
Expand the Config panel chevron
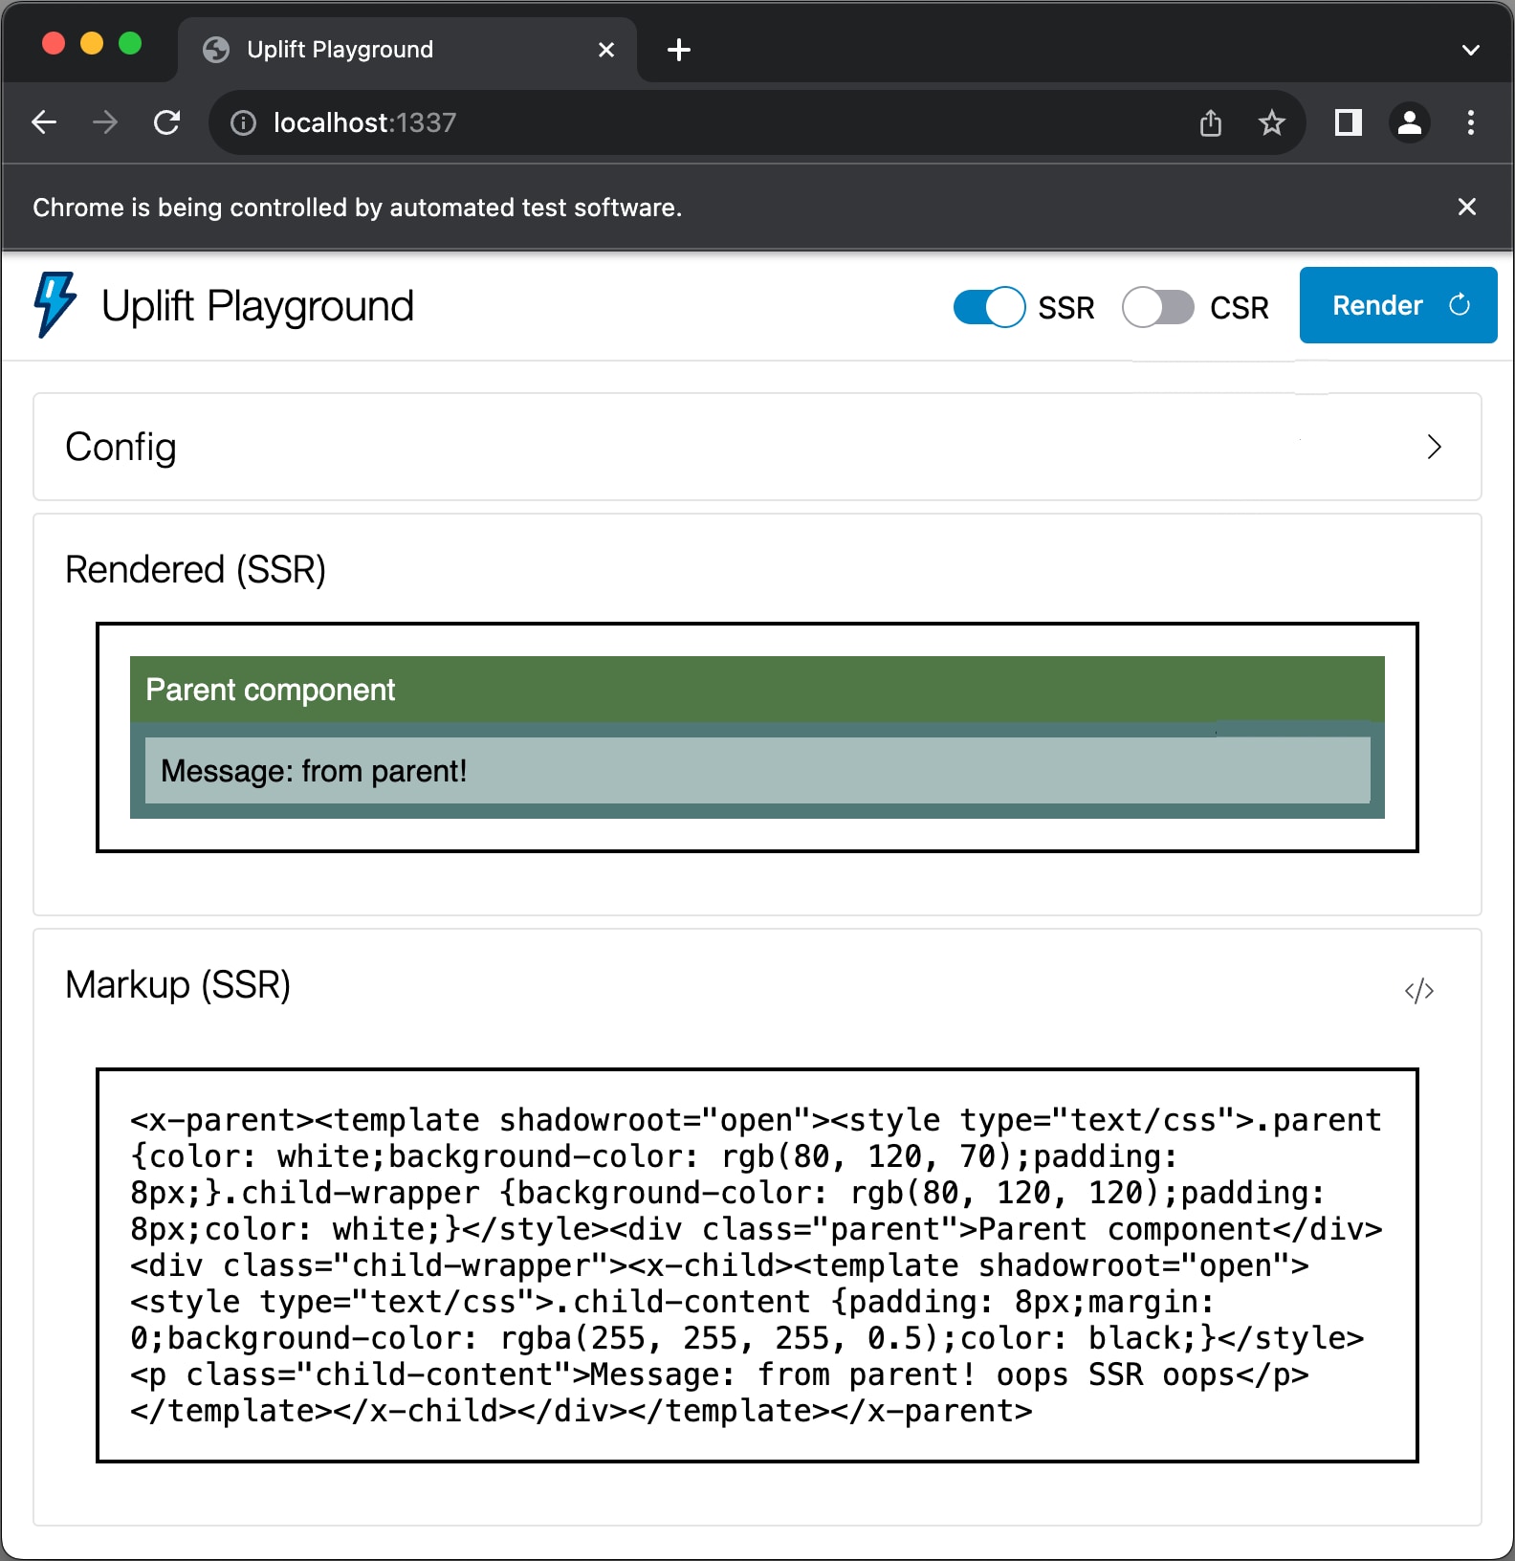click(1433, 447)
